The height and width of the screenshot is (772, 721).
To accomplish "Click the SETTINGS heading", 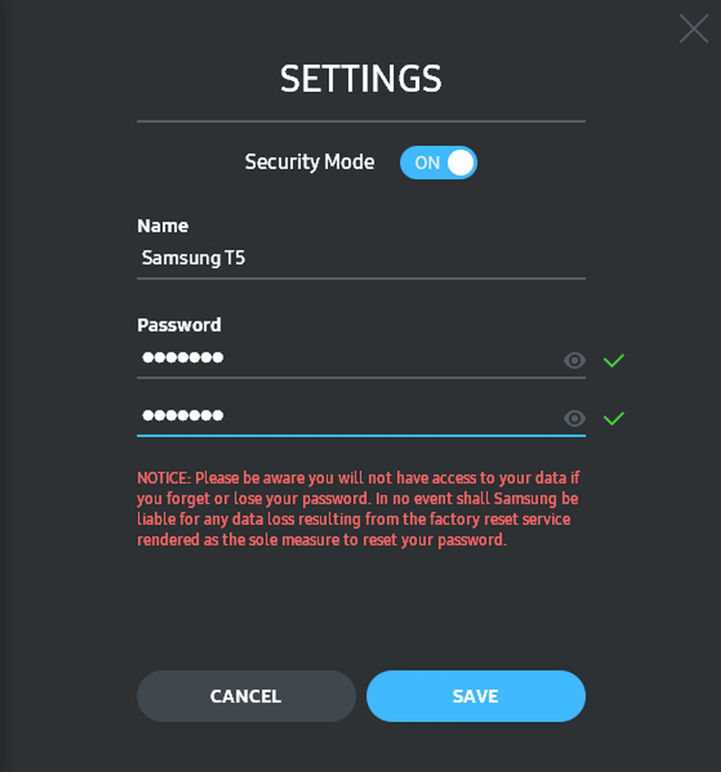I will point(360,79).
